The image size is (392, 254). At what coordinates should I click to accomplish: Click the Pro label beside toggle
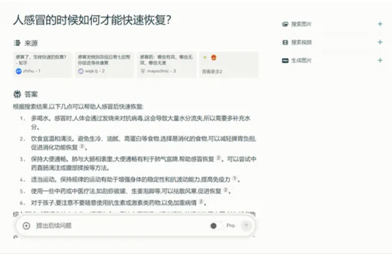tap(230, 226)
